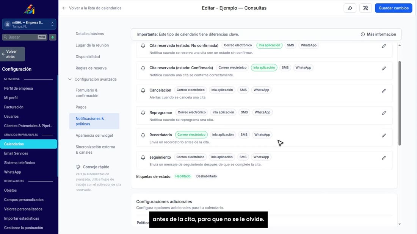Click the Habilitado status label
Viewport: 417px width, 234px height.
[x=183, y=176]
